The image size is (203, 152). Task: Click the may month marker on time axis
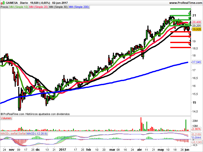click(161, 150)
